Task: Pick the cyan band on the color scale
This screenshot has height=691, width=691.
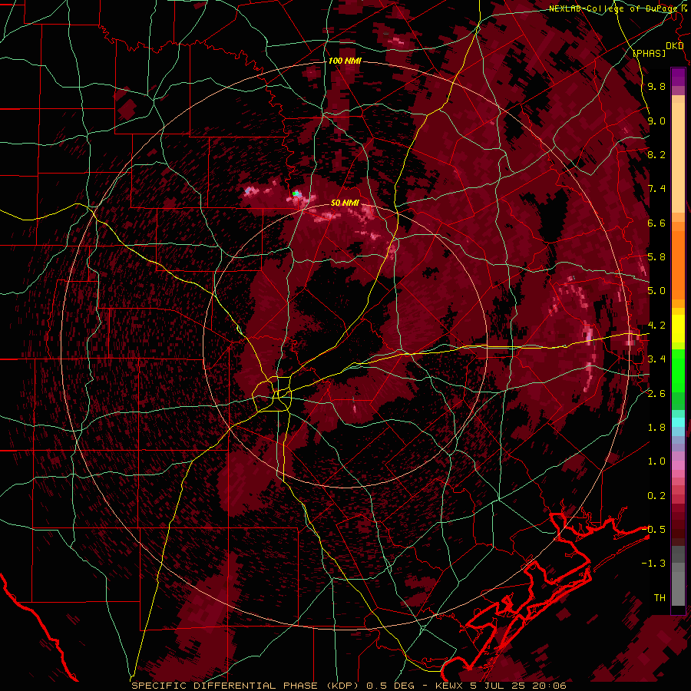Action: (678, 422)
